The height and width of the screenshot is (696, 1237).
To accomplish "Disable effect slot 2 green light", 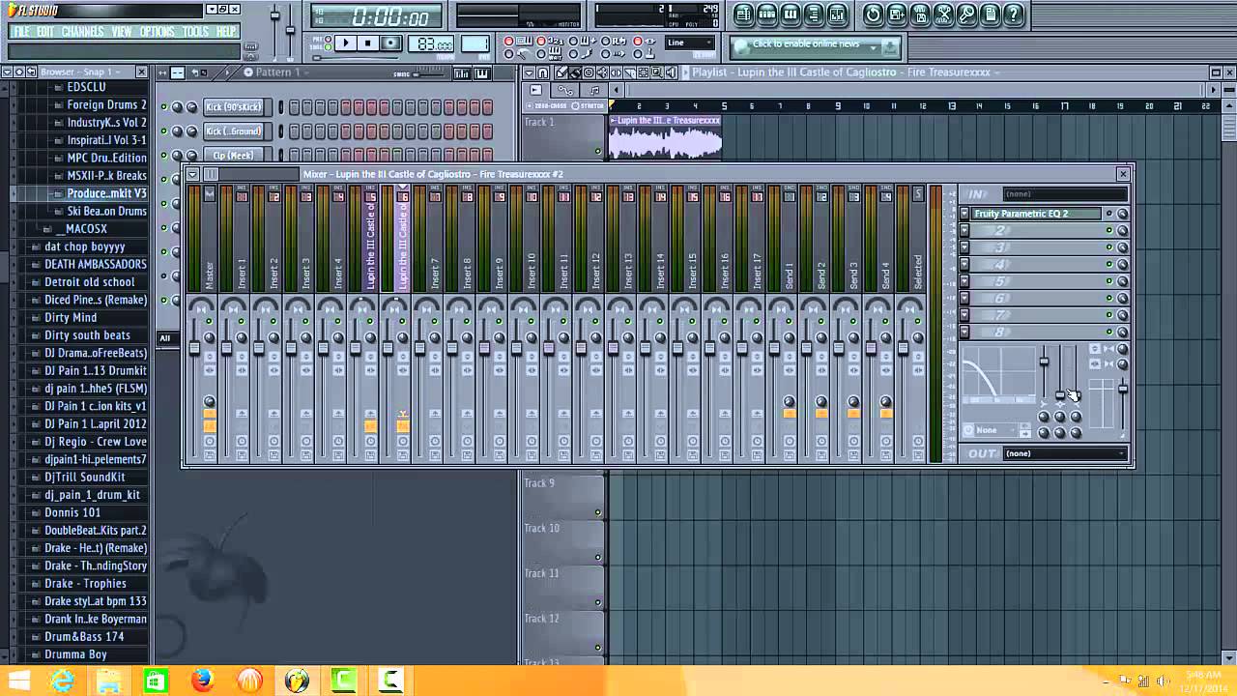I will tap(1108, 230).
